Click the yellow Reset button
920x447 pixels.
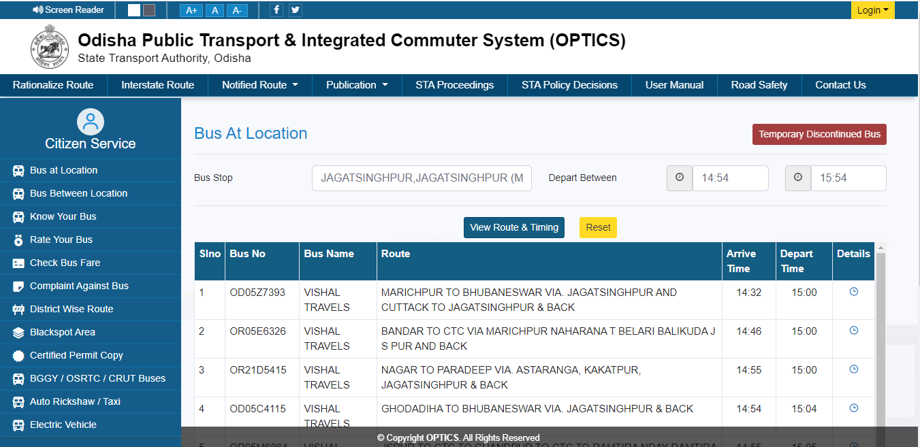(598, 227)
